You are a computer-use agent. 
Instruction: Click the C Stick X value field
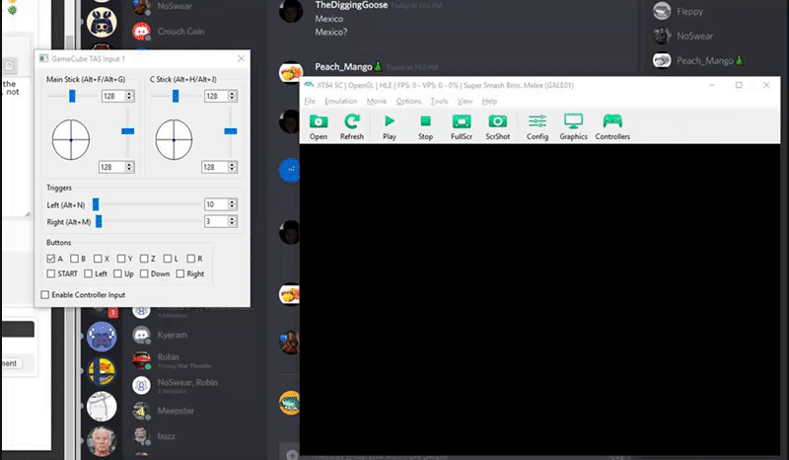[x=216, y=96]
